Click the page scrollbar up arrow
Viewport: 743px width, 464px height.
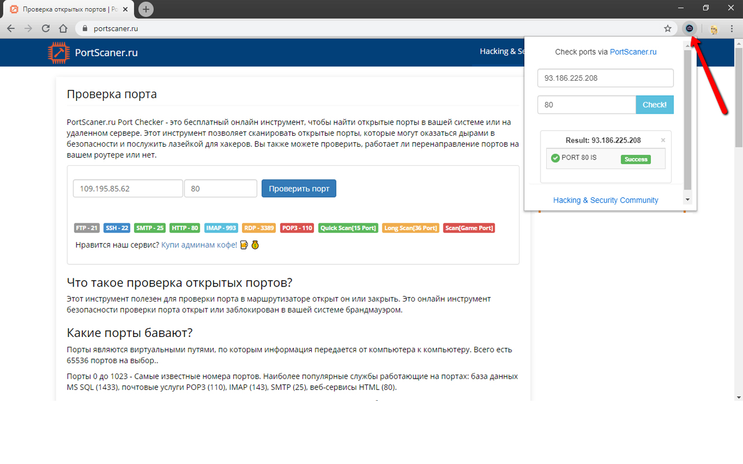coord(738,43)
